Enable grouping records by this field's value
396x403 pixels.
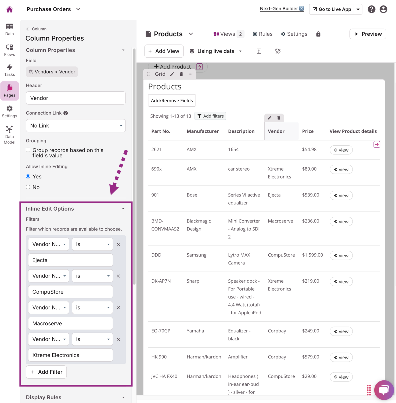point(28,150)
